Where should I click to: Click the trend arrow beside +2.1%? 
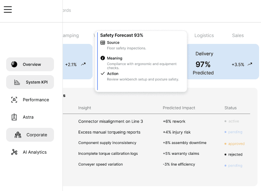tap(83, 64)
